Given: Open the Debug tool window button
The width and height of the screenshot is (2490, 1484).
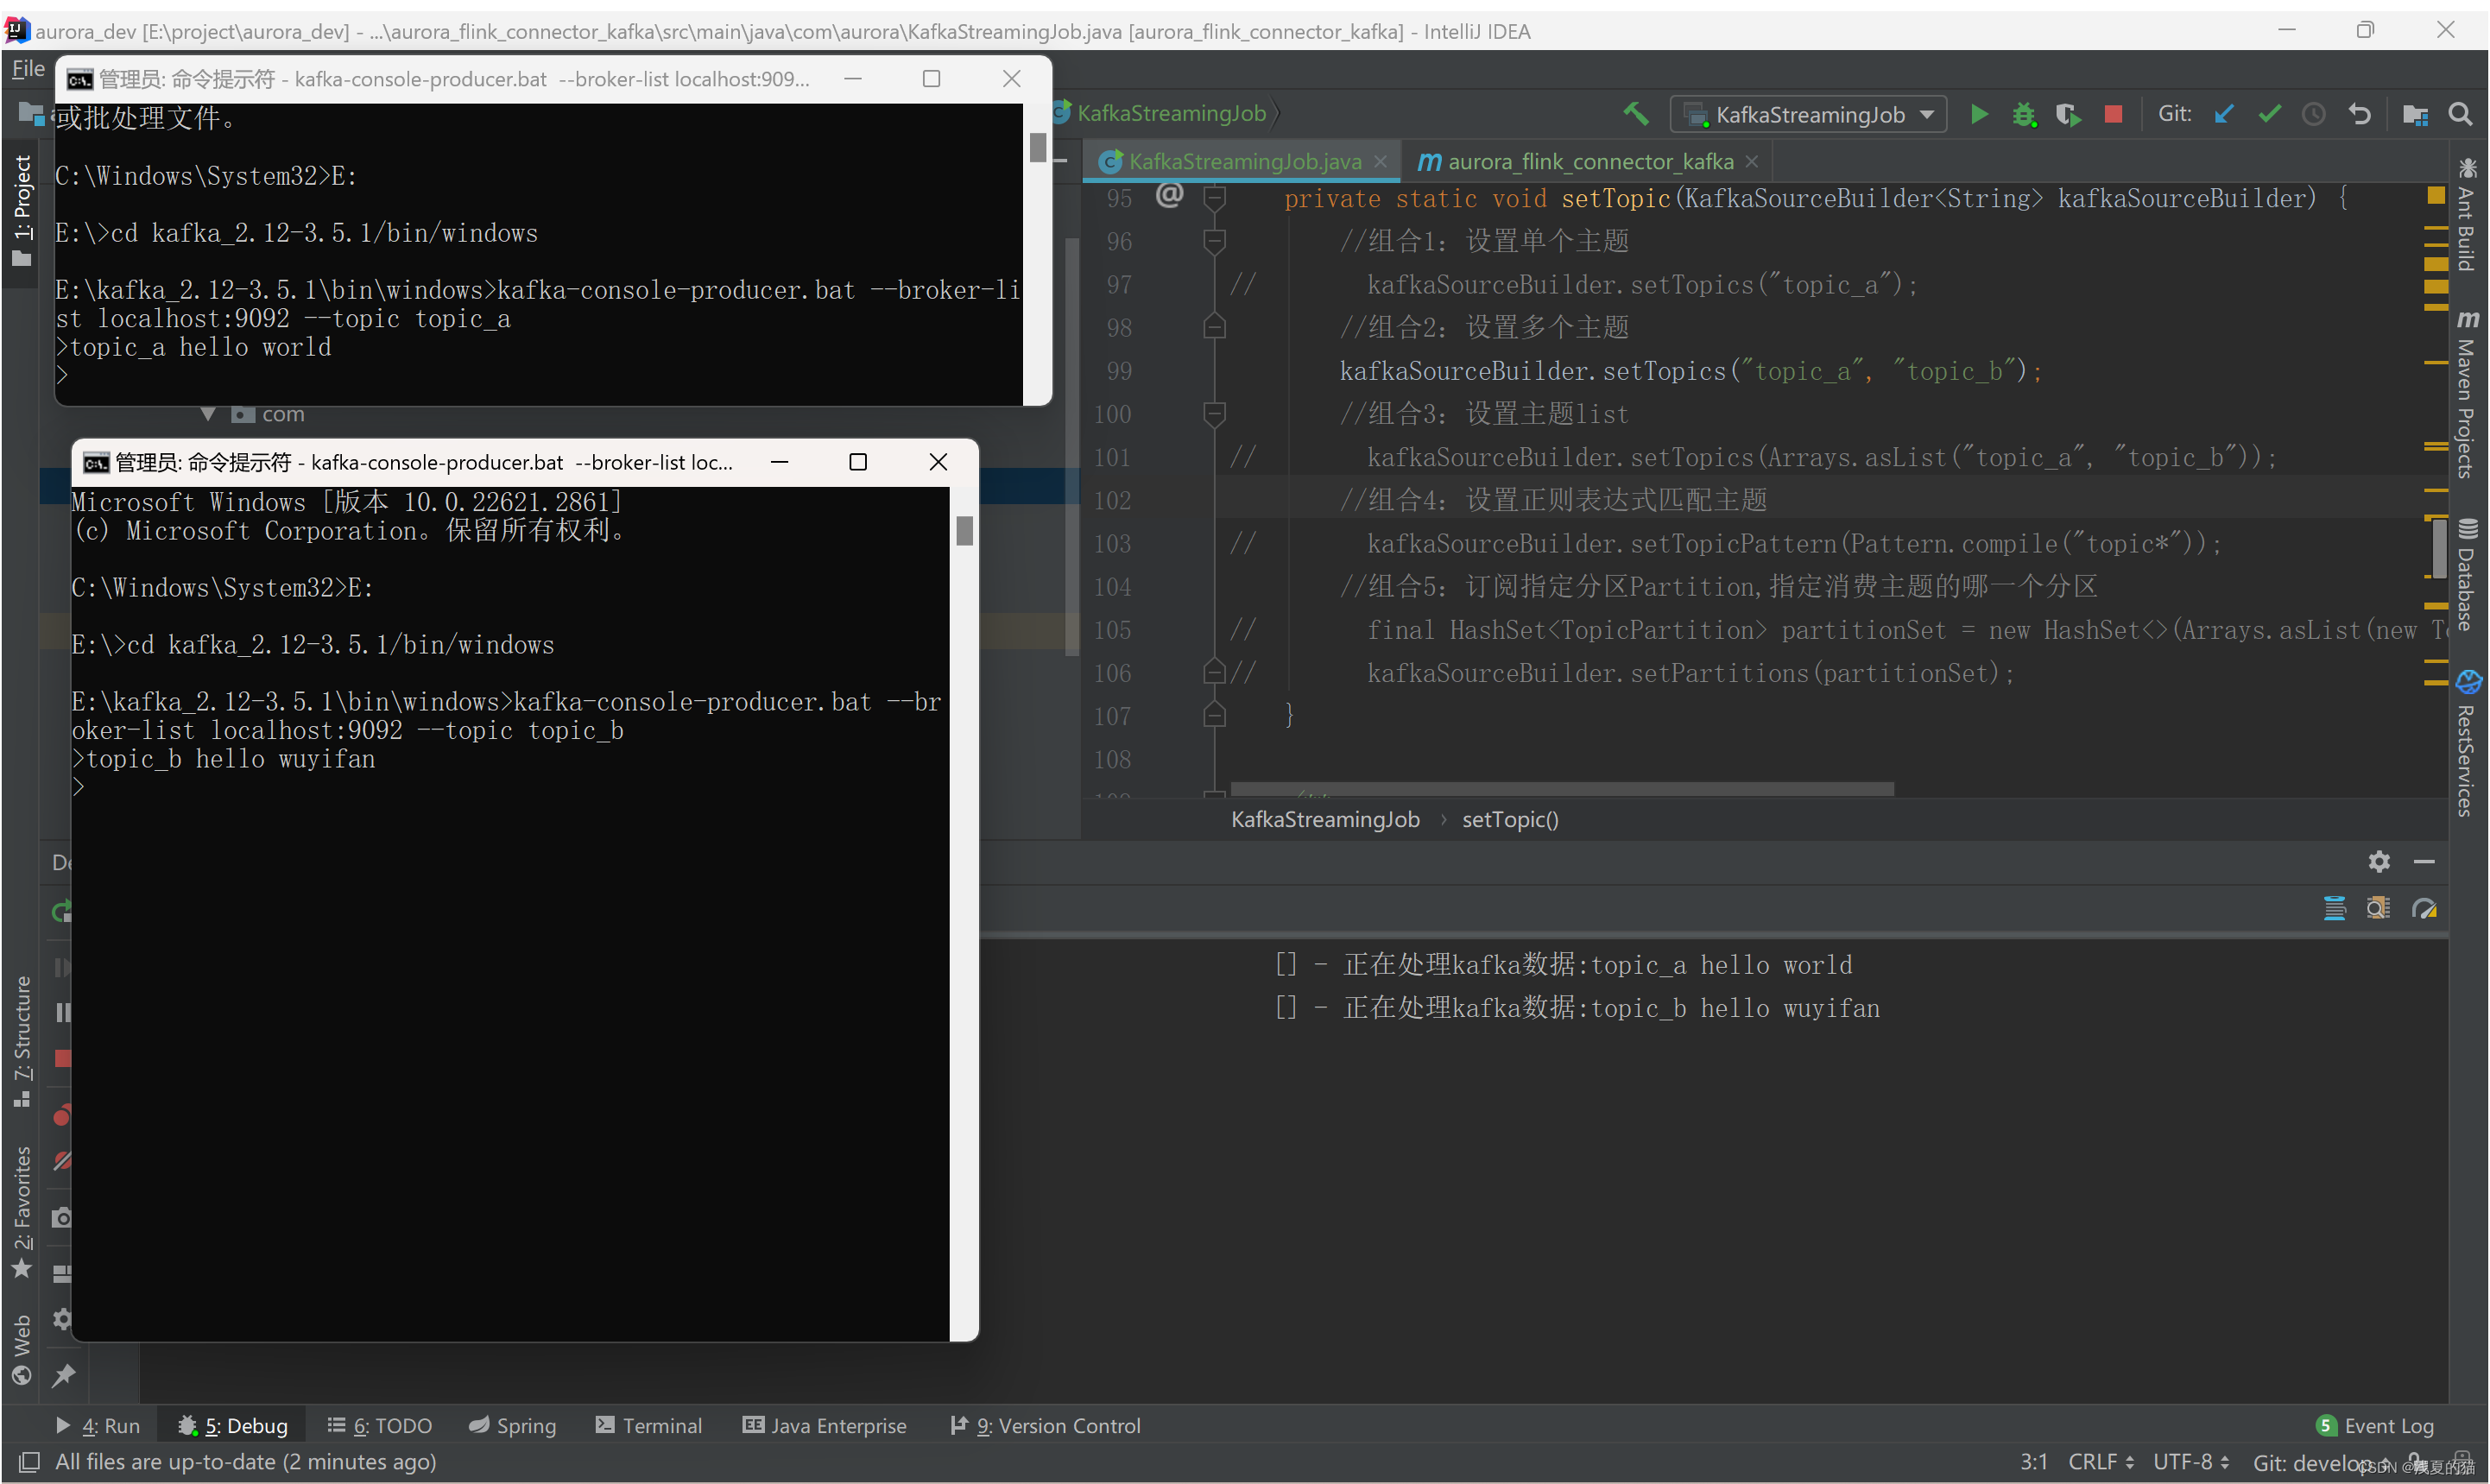Looking at the screenshot, I should click(232, 1425).
